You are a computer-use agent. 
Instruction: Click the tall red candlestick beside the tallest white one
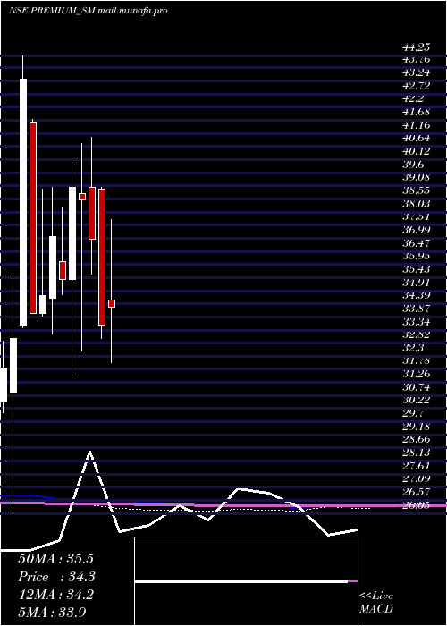pyautogui.click(x=33, y=217)
